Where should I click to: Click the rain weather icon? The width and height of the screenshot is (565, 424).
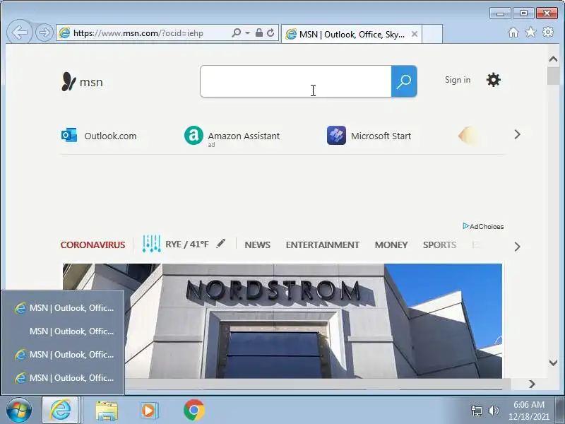coord(151,244)
